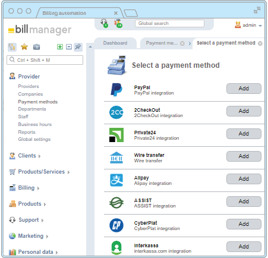The width and height of the screenshot is (268, 258).
Task: Open the Payment methods menu link
Action: point(38,102)
